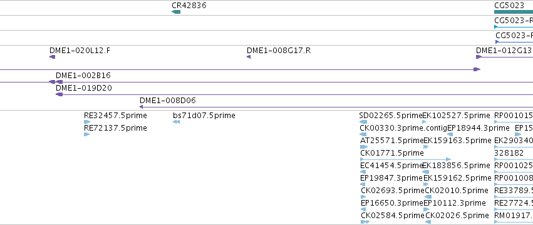The height and width of the screenshot is (225, 533).
Task: Select purple arrow under DME1-020L12.F
Action: point(53,57)
